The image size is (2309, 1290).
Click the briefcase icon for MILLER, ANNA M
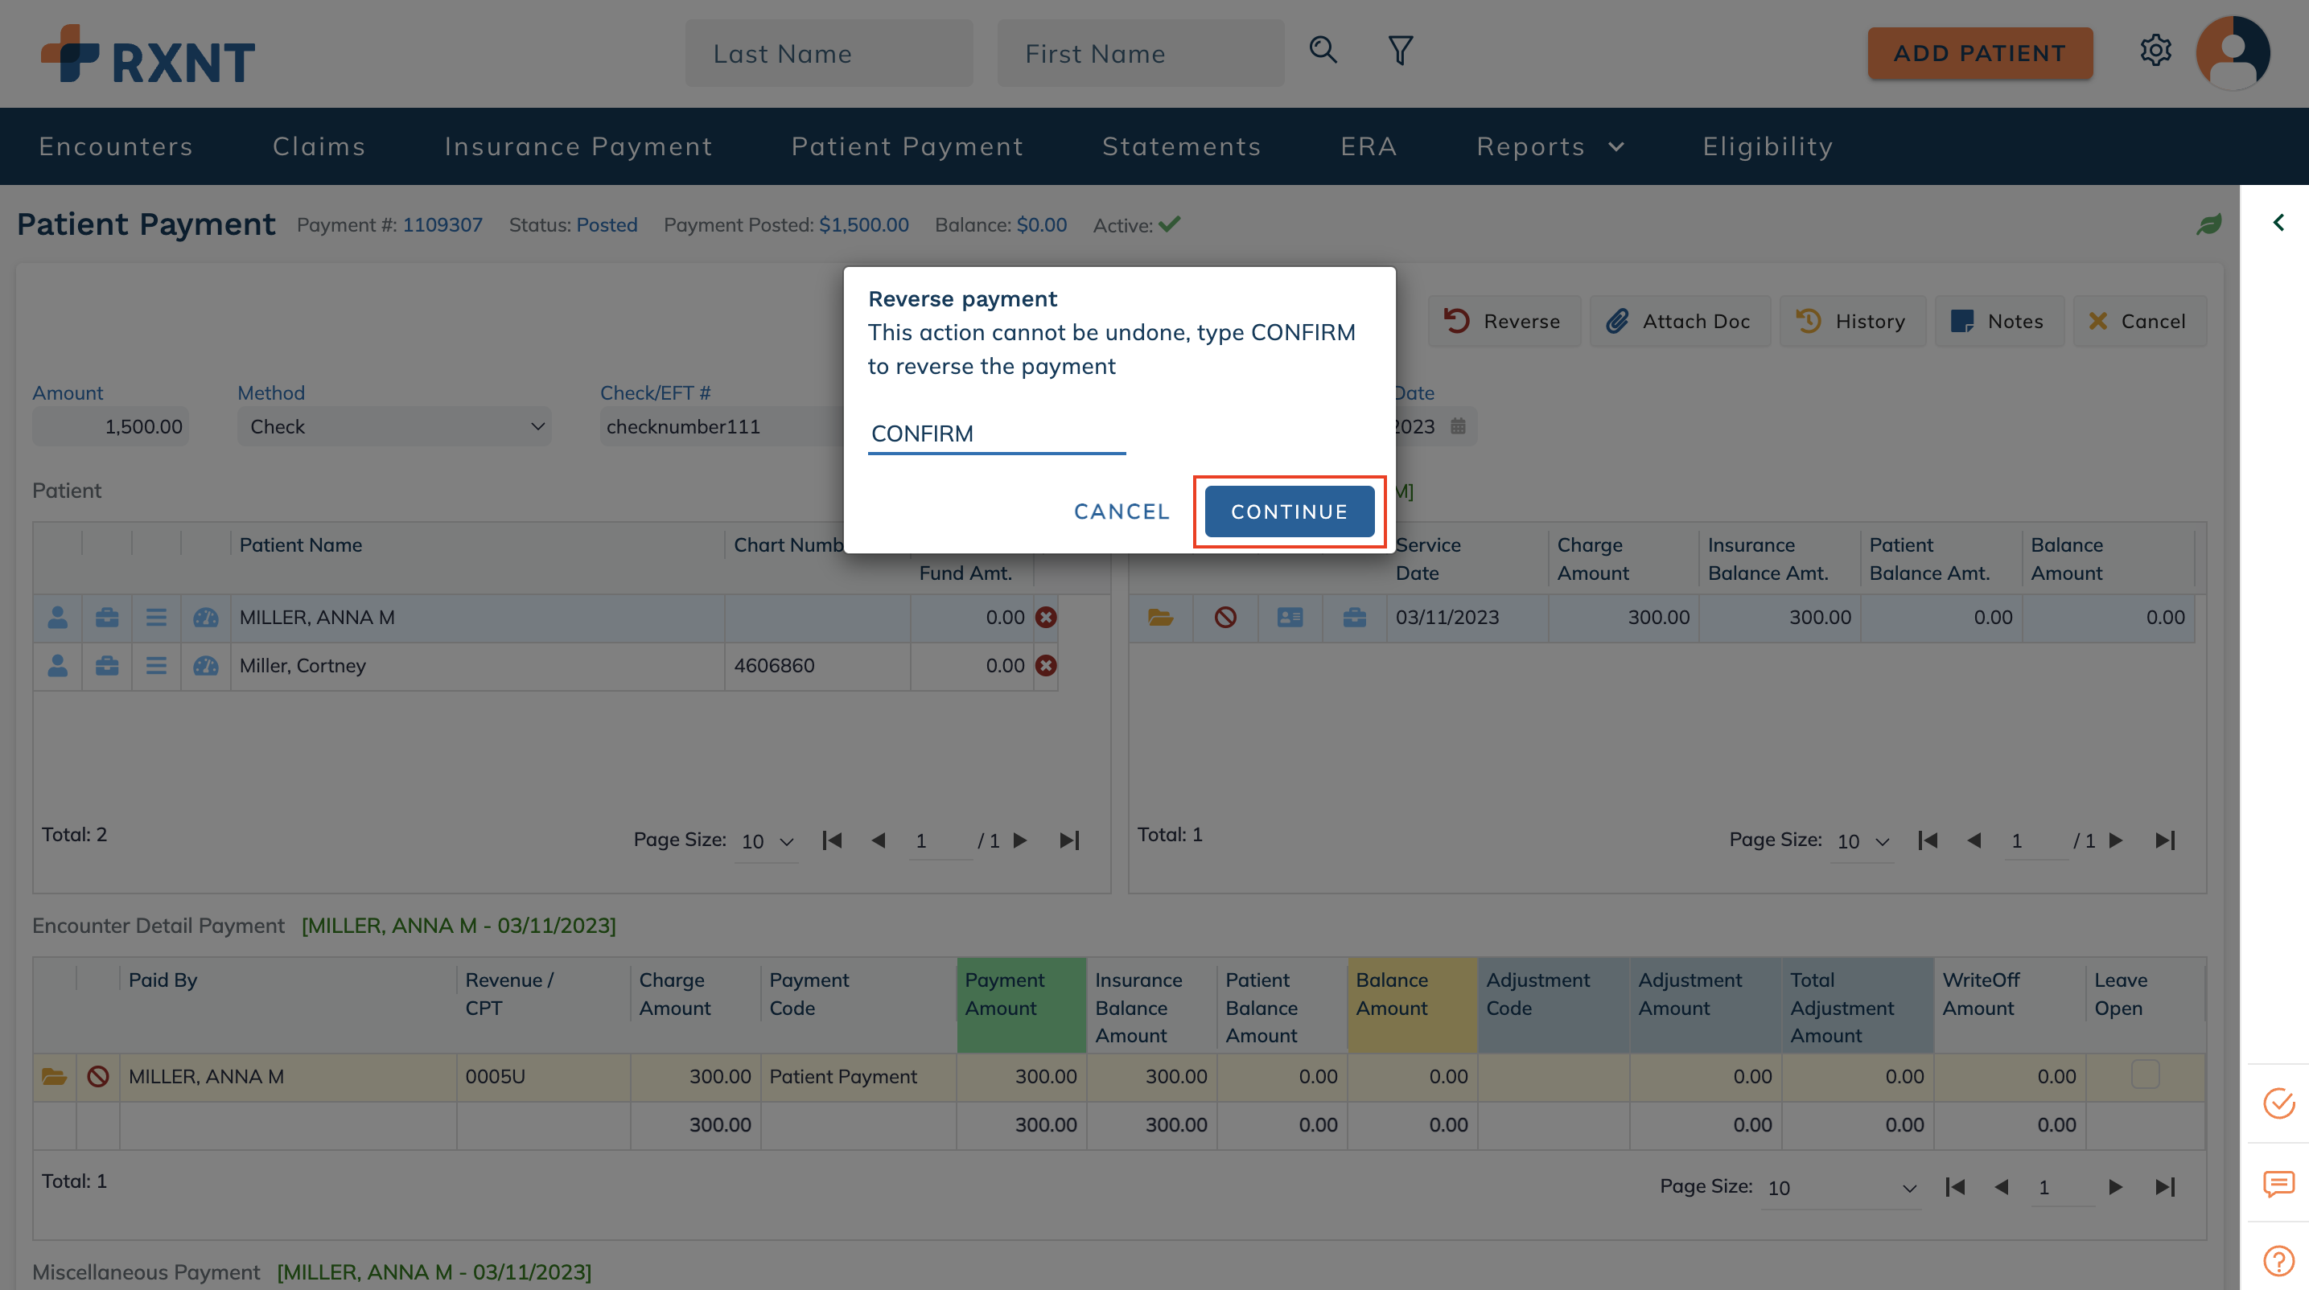coord(107,617)
